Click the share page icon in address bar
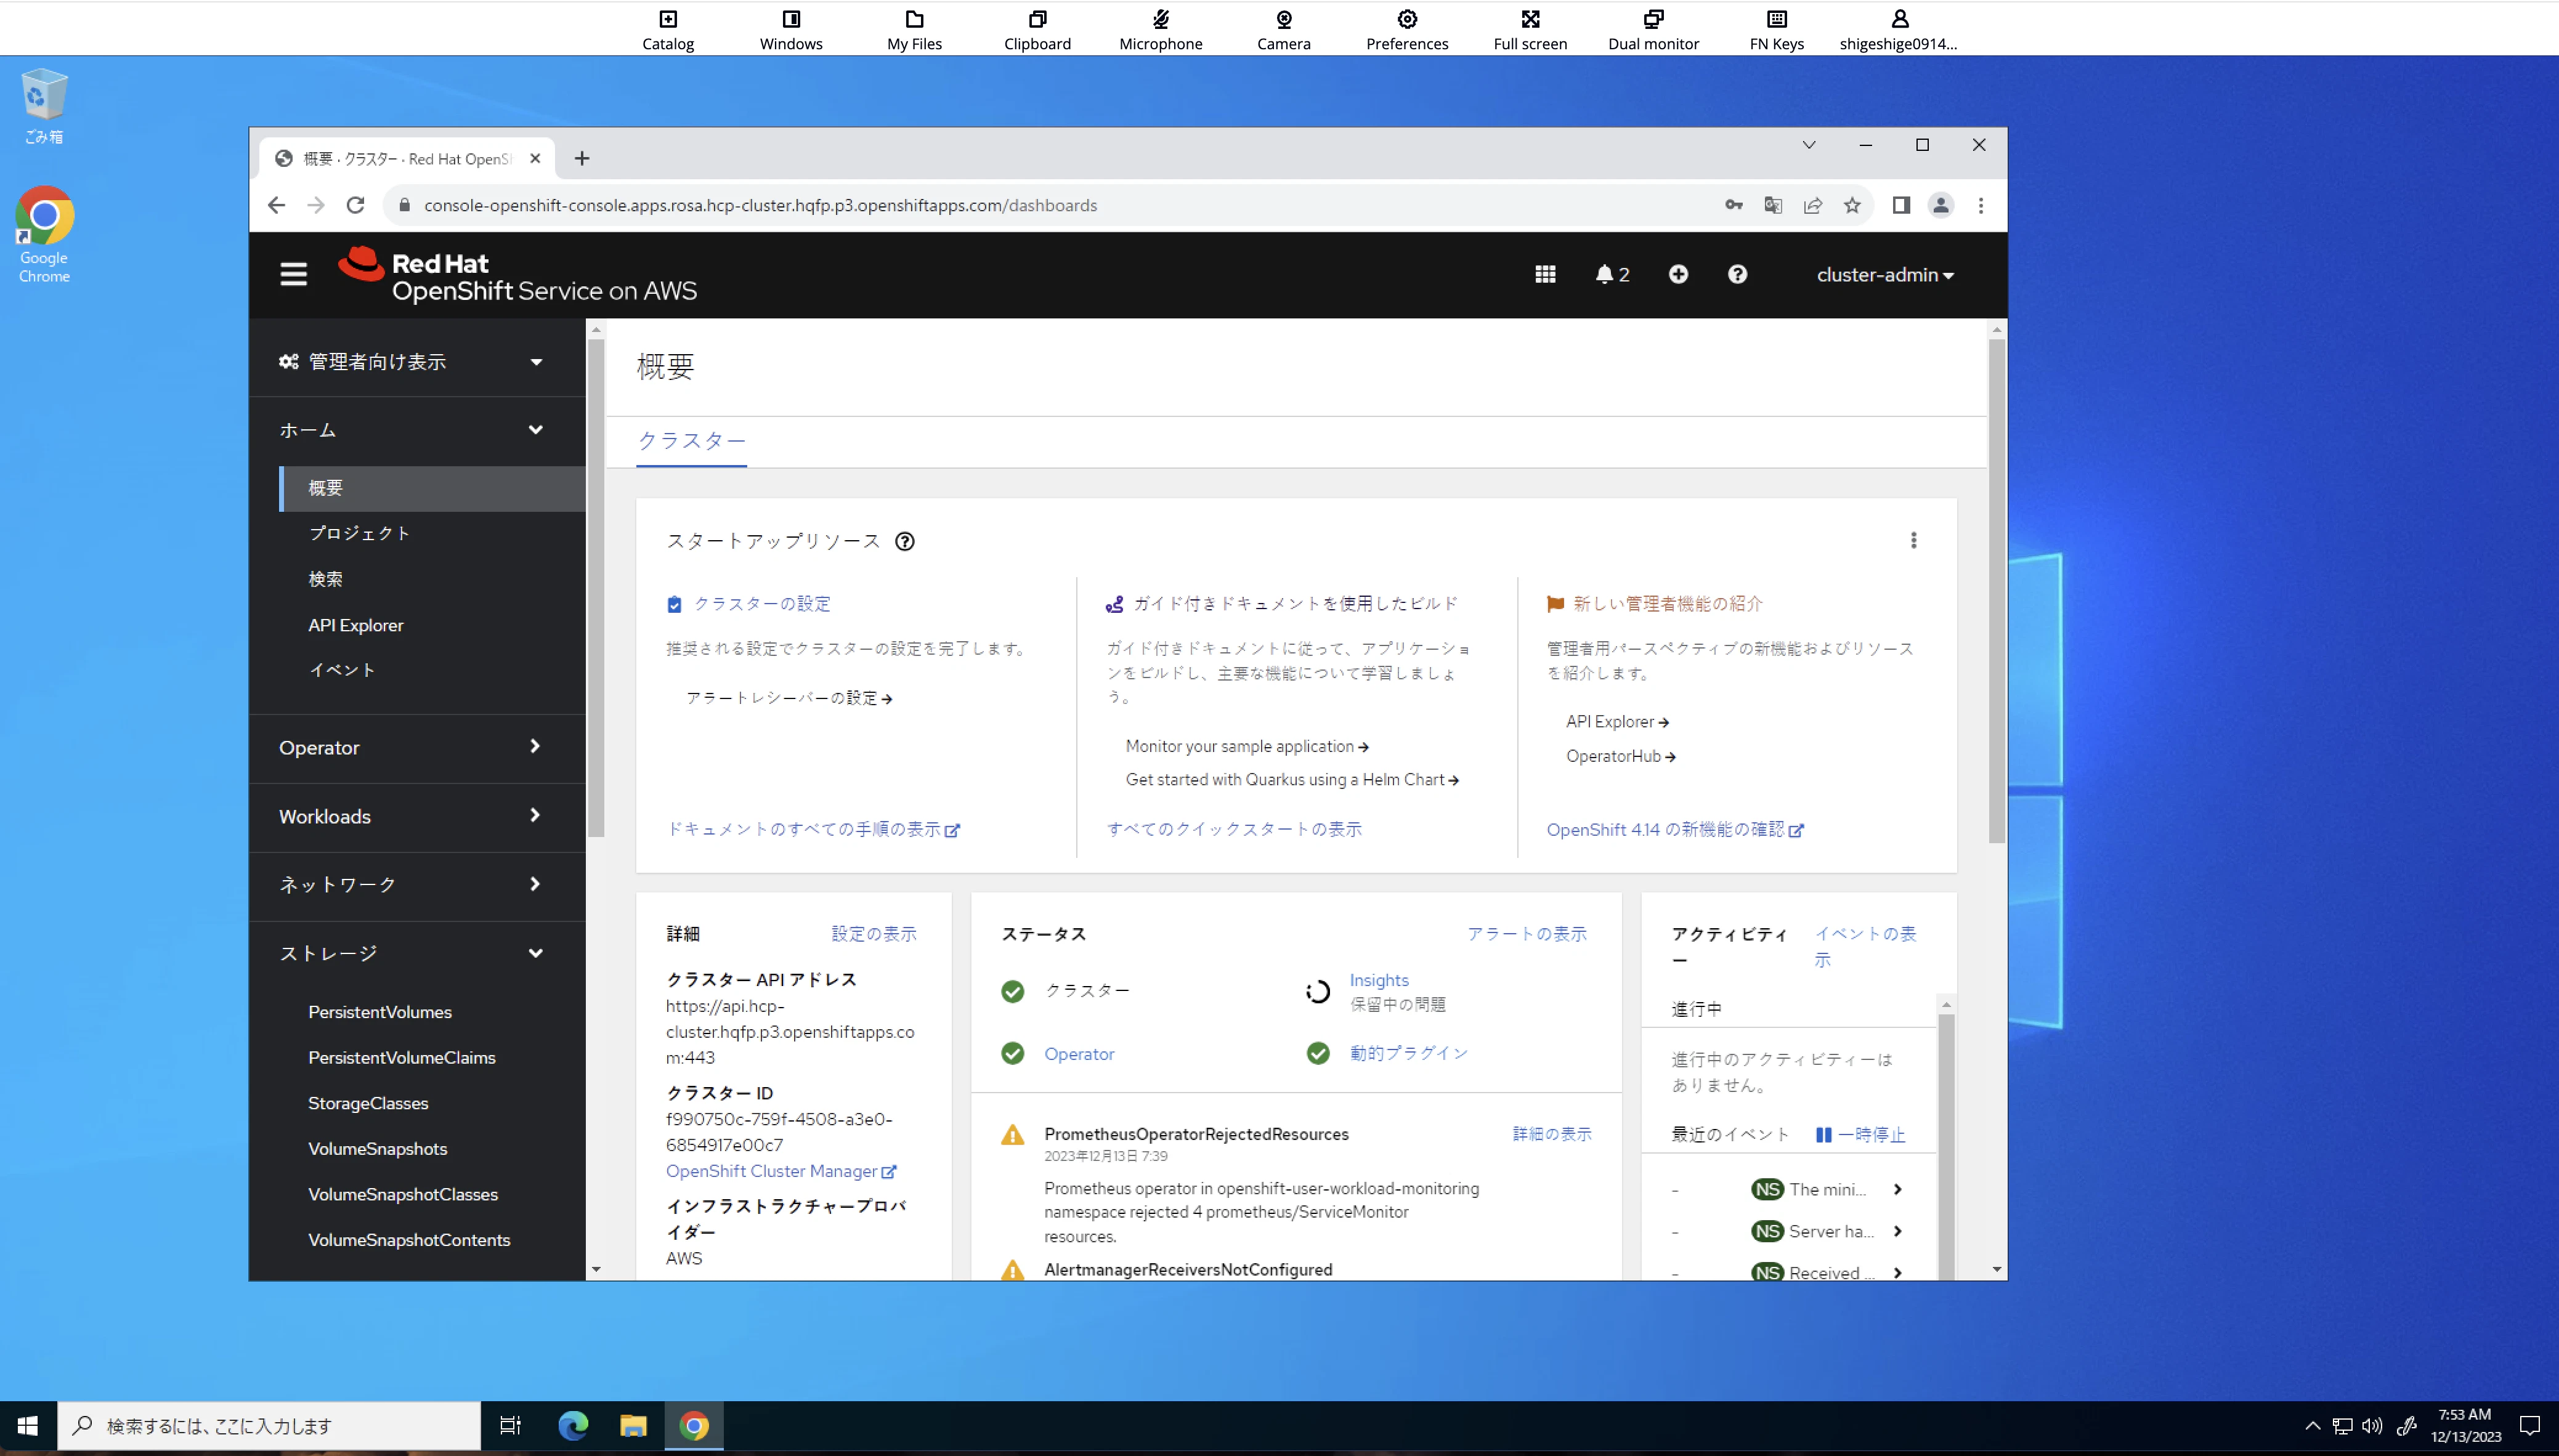This screenshot has width=2559, height=1456. point(1813,205)
